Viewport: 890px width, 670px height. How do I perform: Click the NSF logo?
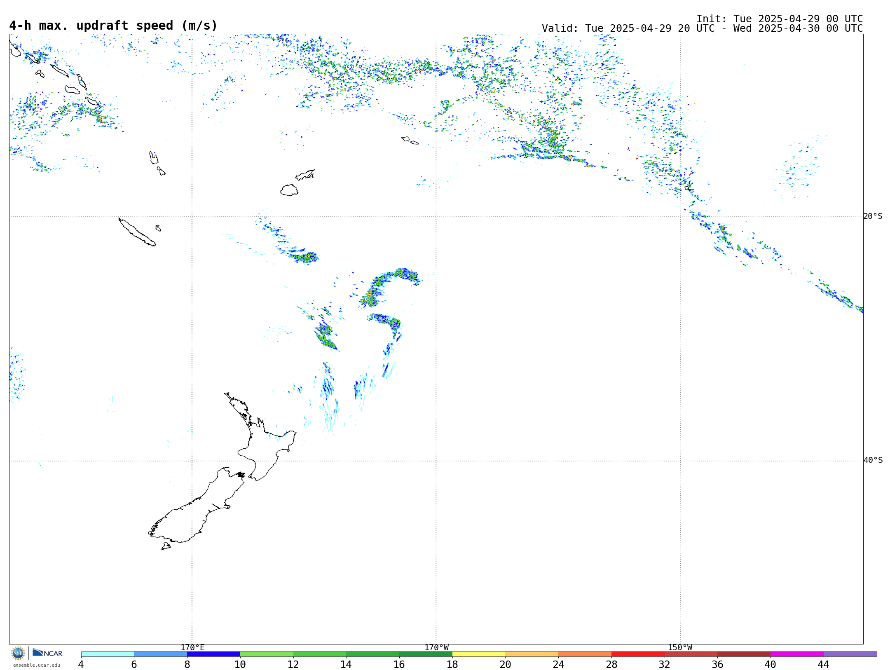[18, 653]
